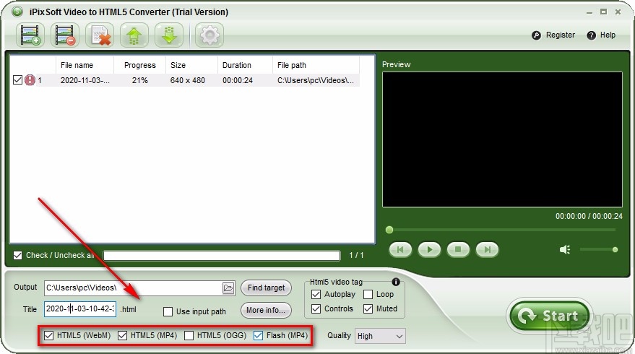
Task: Maximize the converter window
Action: 603,12
